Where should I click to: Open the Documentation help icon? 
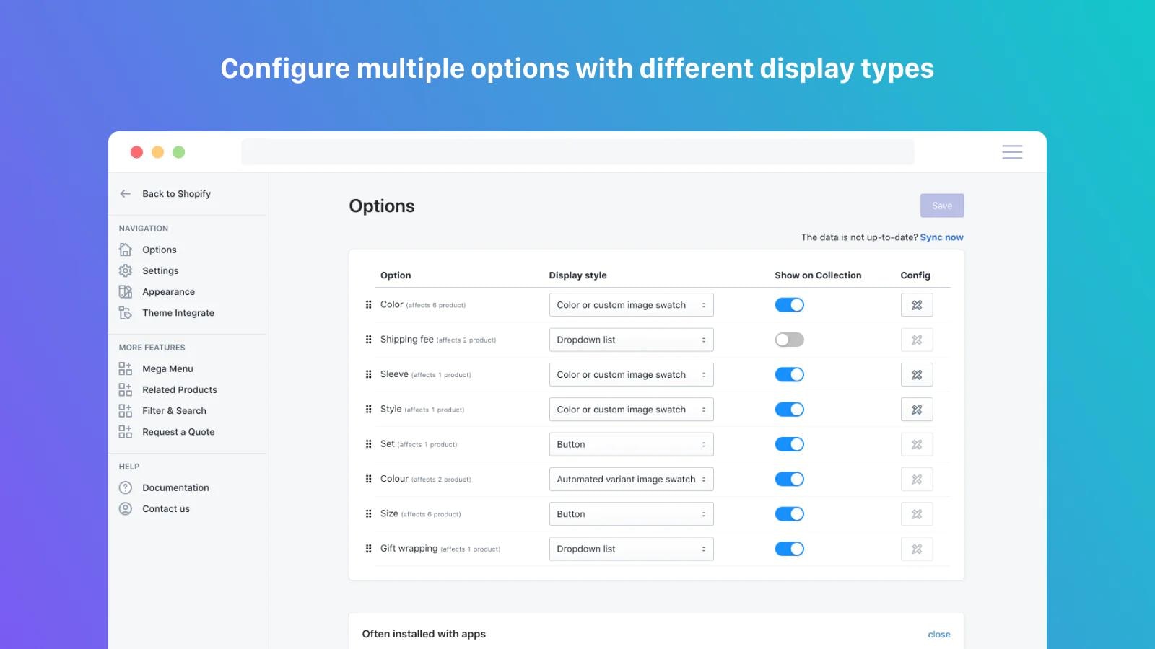coord(126,487)
